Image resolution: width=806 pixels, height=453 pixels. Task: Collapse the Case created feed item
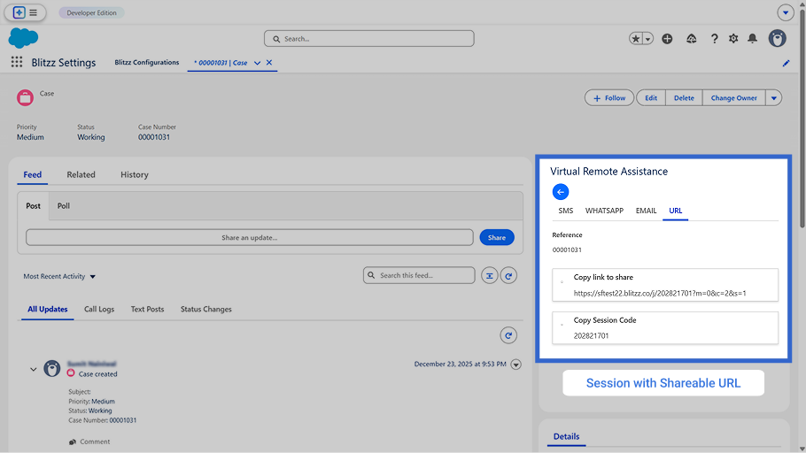pyautogui.click(x=34, y=369)
